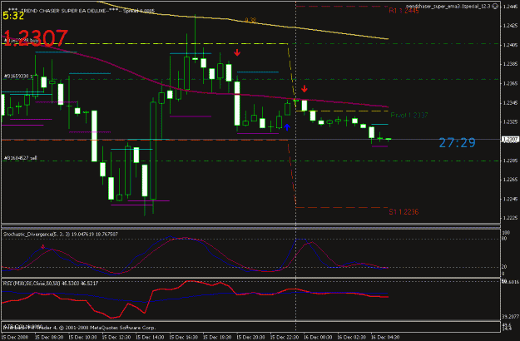
Task: Click 1.2405 on the price axis
Action: click(510, 45)
